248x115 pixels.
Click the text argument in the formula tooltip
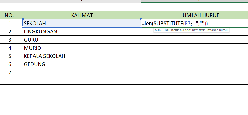[175, 30]
